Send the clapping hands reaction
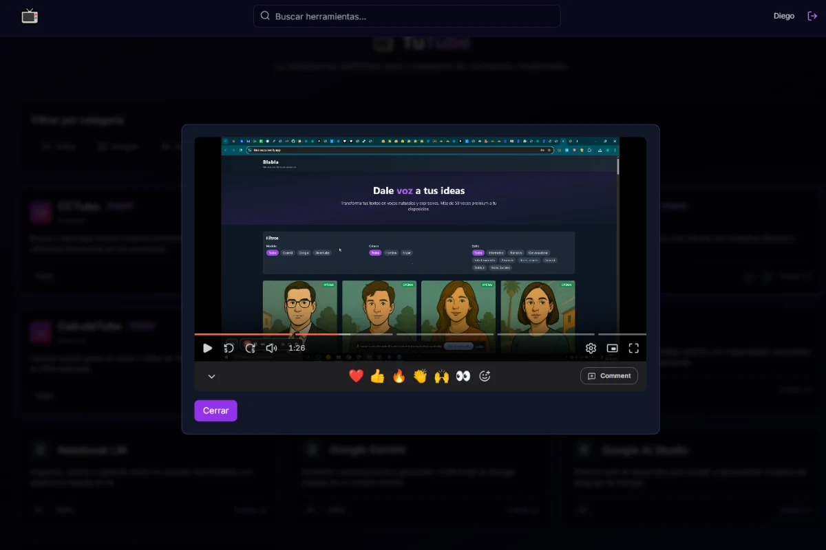 click(420, 376)
